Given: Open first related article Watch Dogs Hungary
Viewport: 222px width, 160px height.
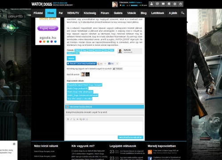Looking at the screenshot, I should click(x=84, y=85).
